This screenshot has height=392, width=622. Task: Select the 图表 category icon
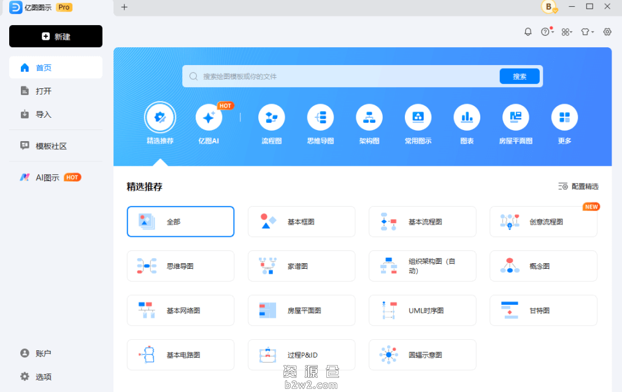pyautogui.click(x=467, y=117)
